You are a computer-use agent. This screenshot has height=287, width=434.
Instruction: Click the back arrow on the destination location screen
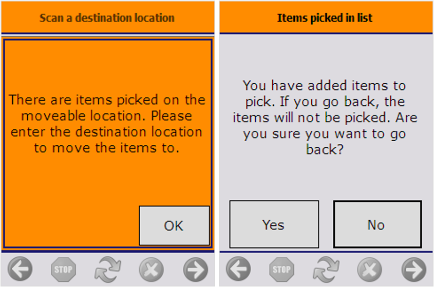point(20,269)
